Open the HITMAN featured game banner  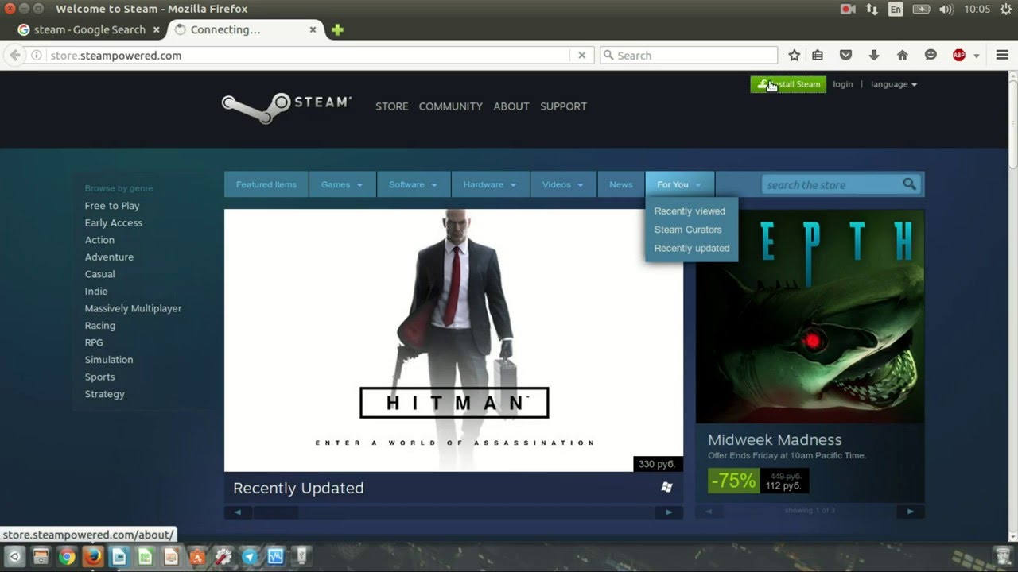pyautogui.click(x=453, y=340)
